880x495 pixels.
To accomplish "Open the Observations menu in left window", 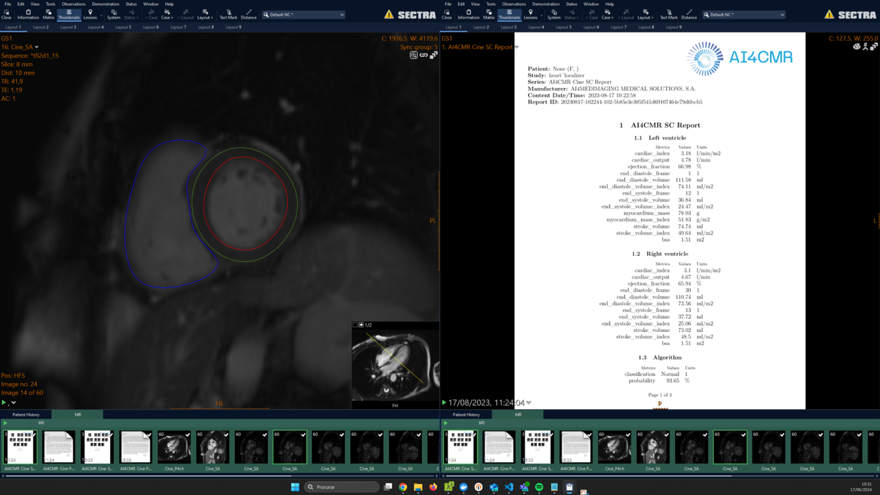I will 74,4.
